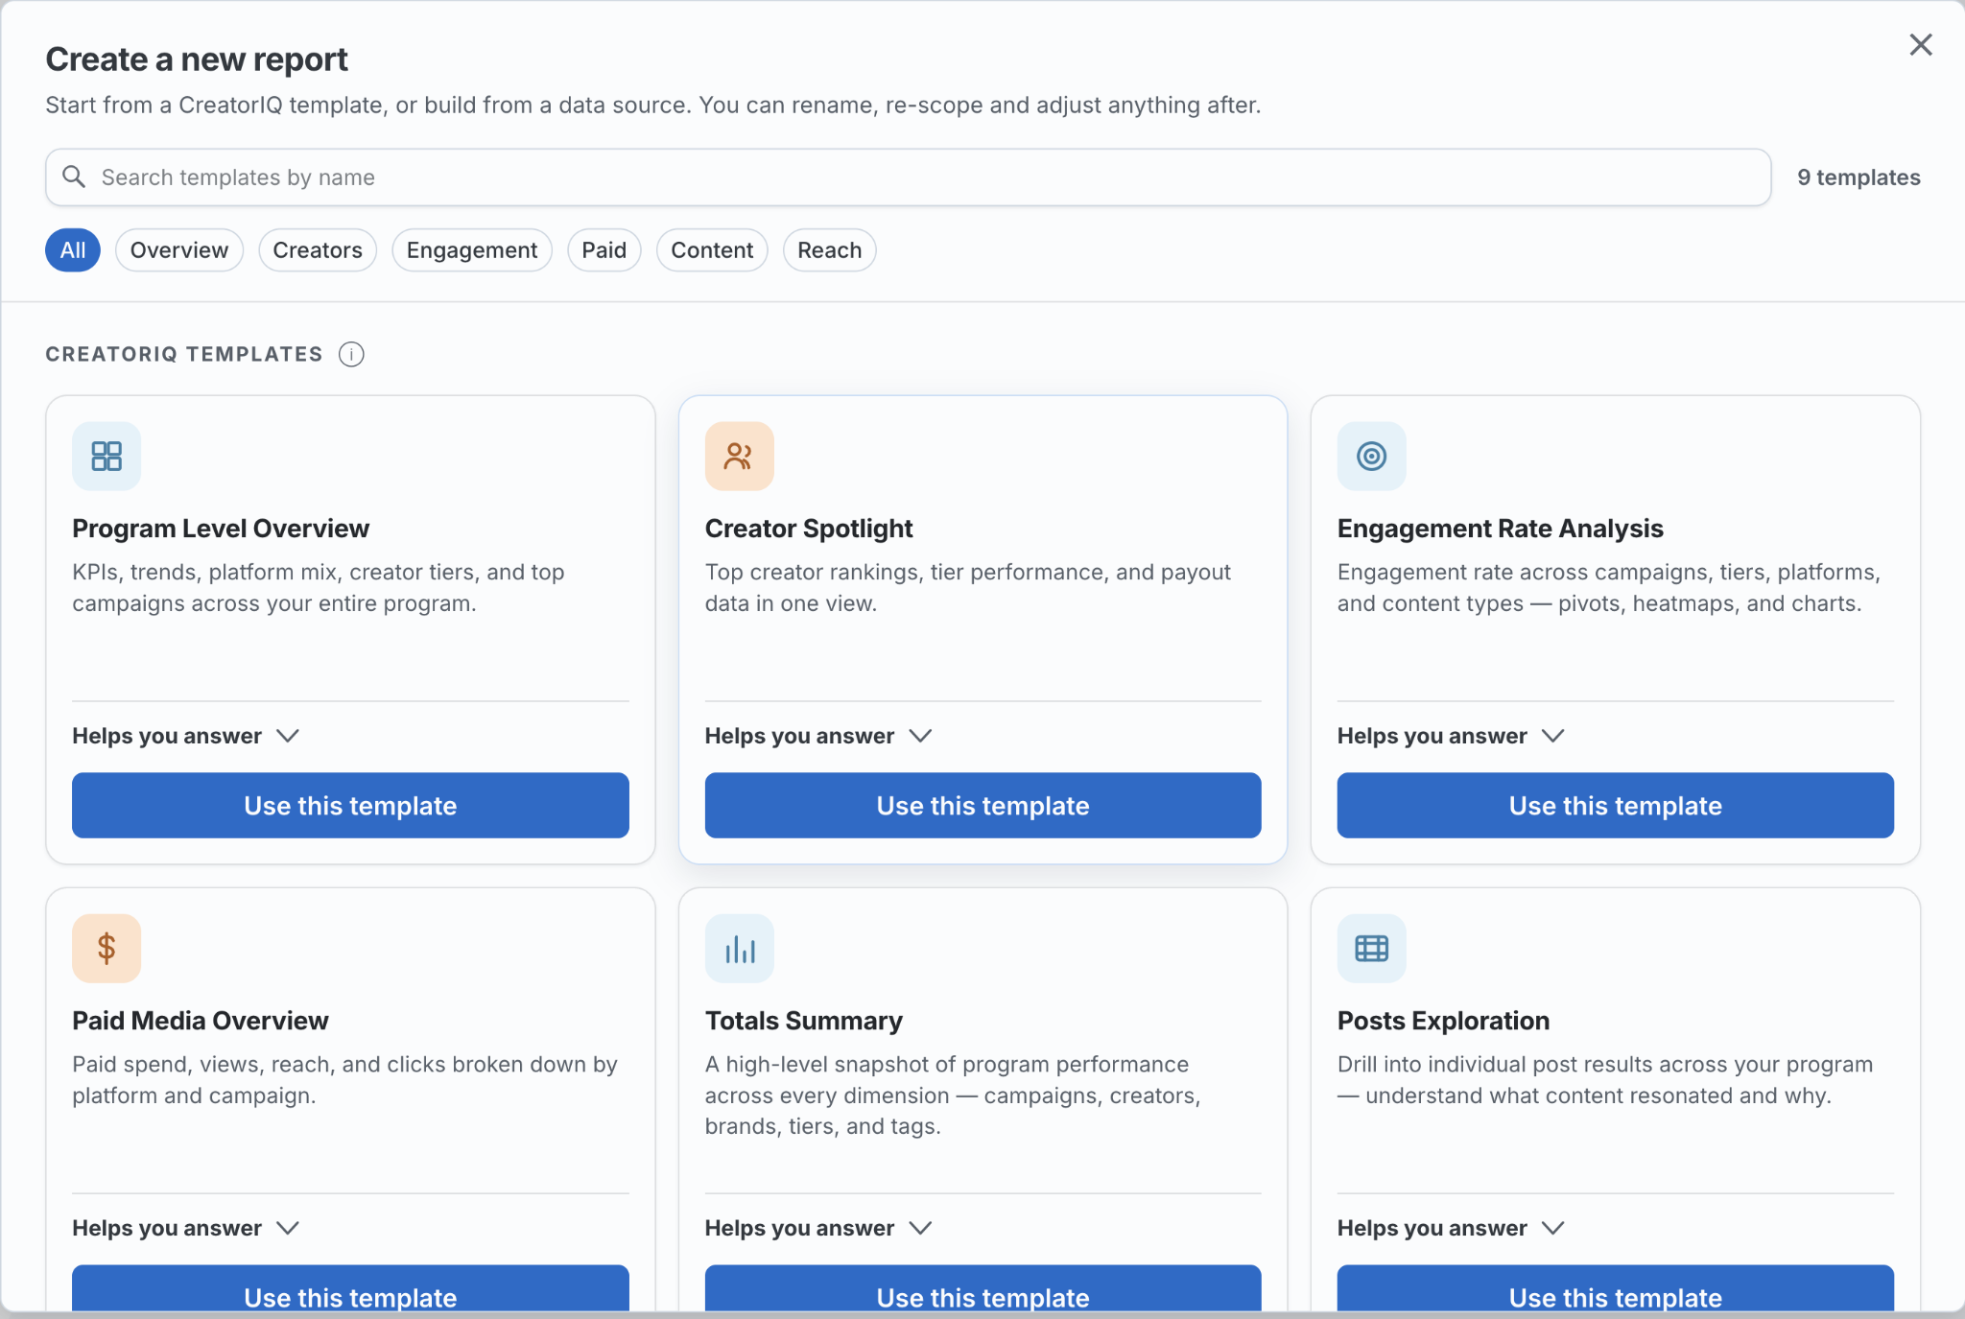Close the Create a new report dialog
Viewport: 1965px width, 1319px height.
pyautogui.click(x=1920, y=44)
